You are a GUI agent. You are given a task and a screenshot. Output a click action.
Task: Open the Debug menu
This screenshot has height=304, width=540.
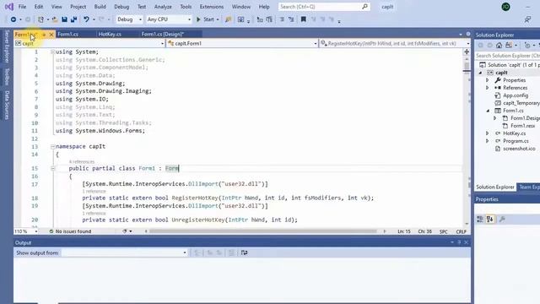121,7
